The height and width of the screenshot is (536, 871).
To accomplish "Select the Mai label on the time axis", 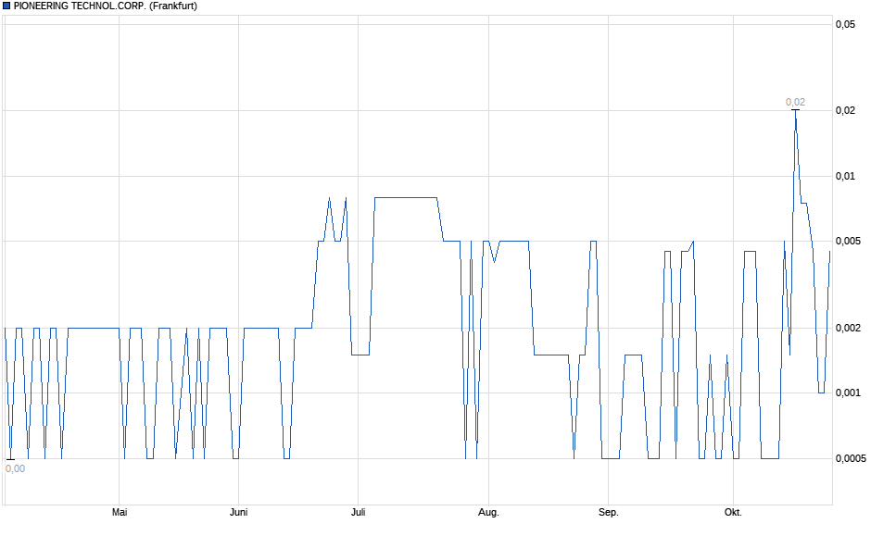I will point(119,512).
